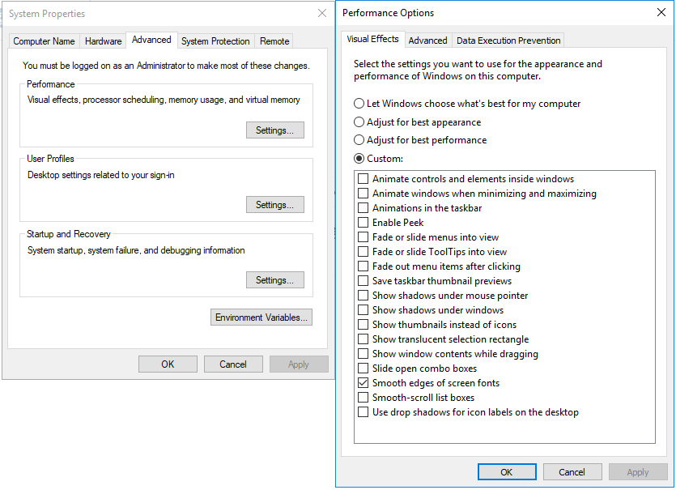
Task: Switch to Data Execution Prevention tab
Action: point(508,40)
